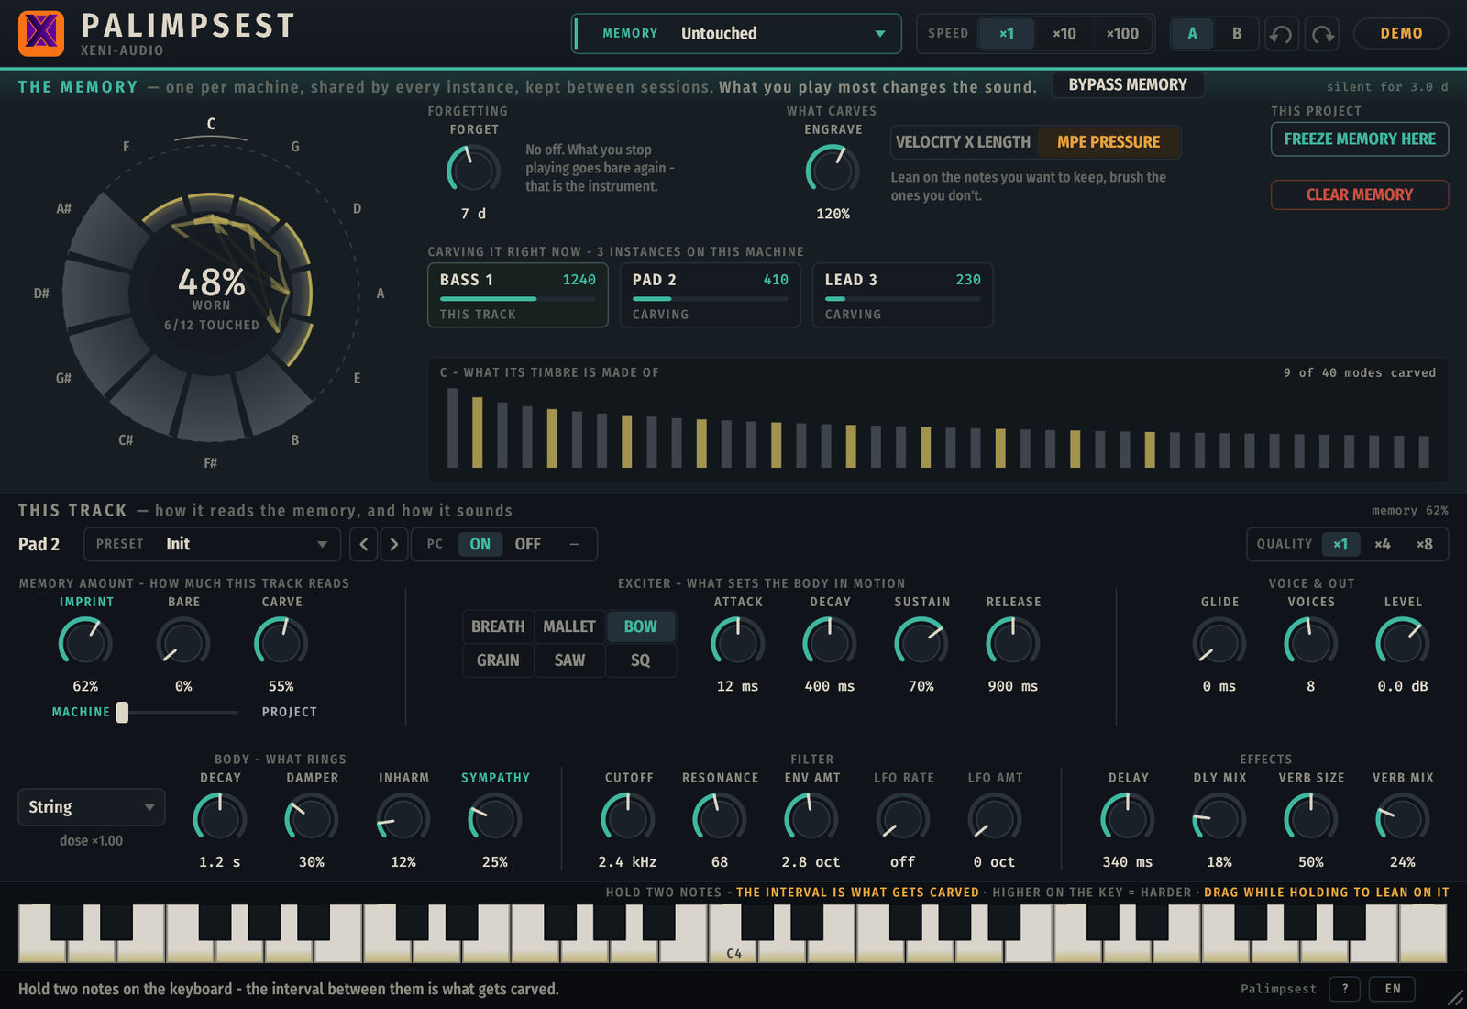The width and height of the screenshot is (1467, 1009).
Task: Go to next preset with right chevron
Action: click(394, 544)
